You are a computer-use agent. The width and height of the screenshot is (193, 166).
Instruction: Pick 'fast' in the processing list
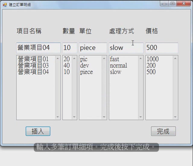pos(115,59)
